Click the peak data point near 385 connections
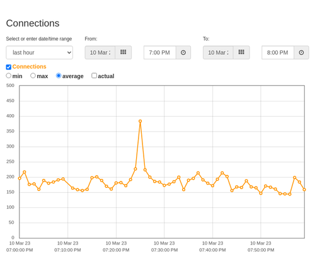Screen dimensions: 315x254 (140, 121)
